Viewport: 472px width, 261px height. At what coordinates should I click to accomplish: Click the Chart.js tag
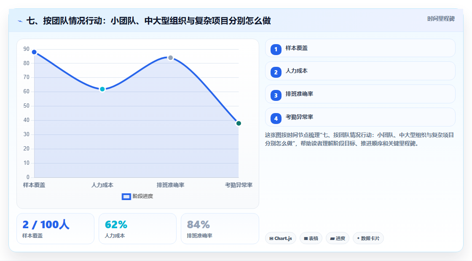[281, 238]
